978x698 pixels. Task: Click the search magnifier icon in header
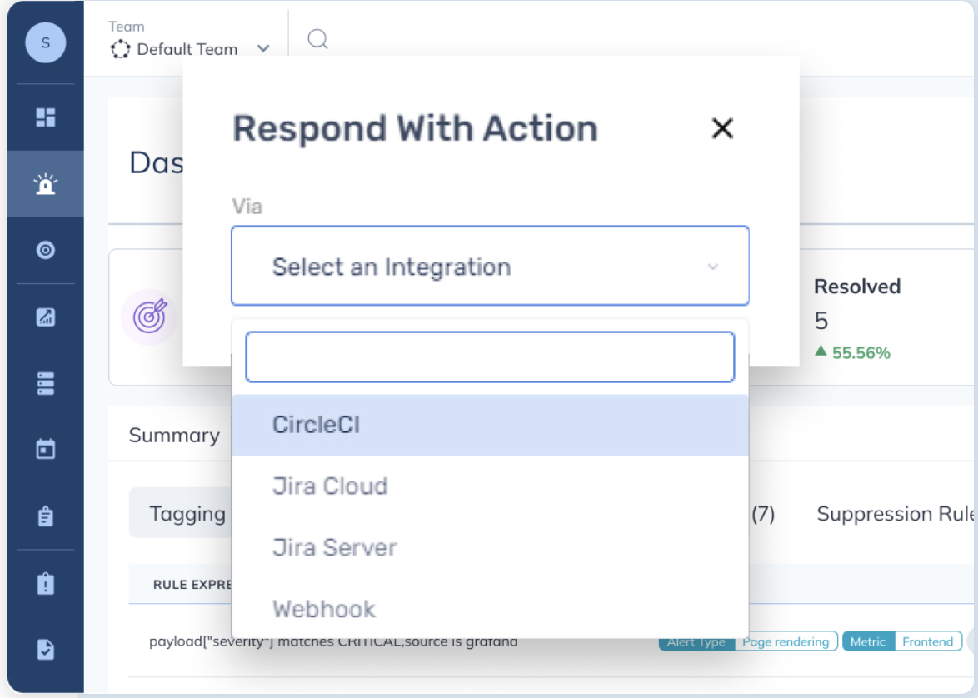[x=317, y=39]
